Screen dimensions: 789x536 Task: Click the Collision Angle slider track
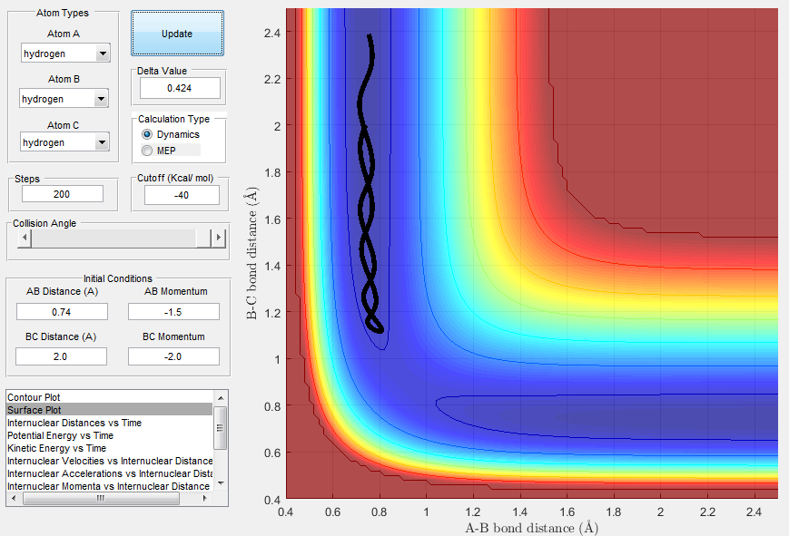click(113, 238)
